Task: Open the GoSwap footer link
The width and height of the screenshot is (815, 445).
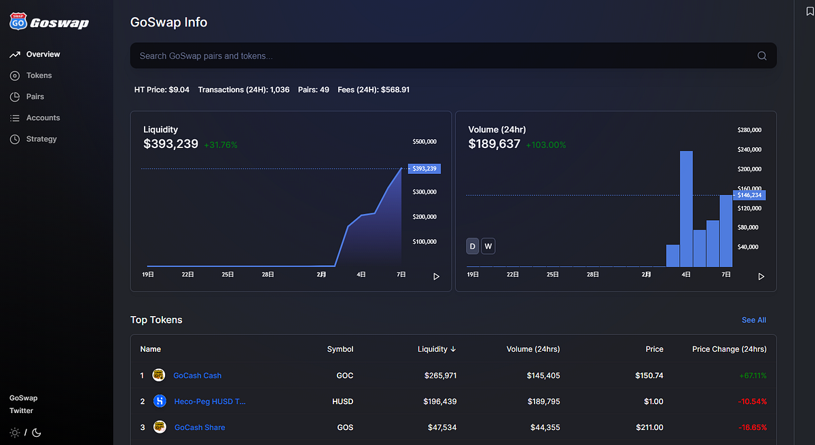Action: click(23, 398)
